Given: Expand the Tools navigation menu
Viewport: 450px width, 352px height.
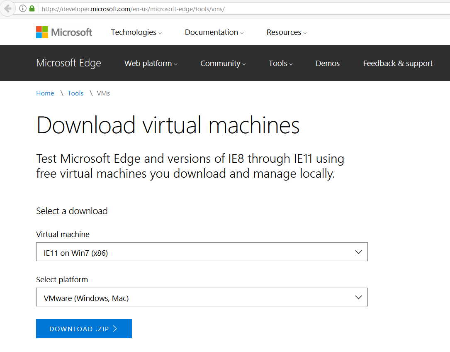Looking at the screenshot, I should point(280,63).
